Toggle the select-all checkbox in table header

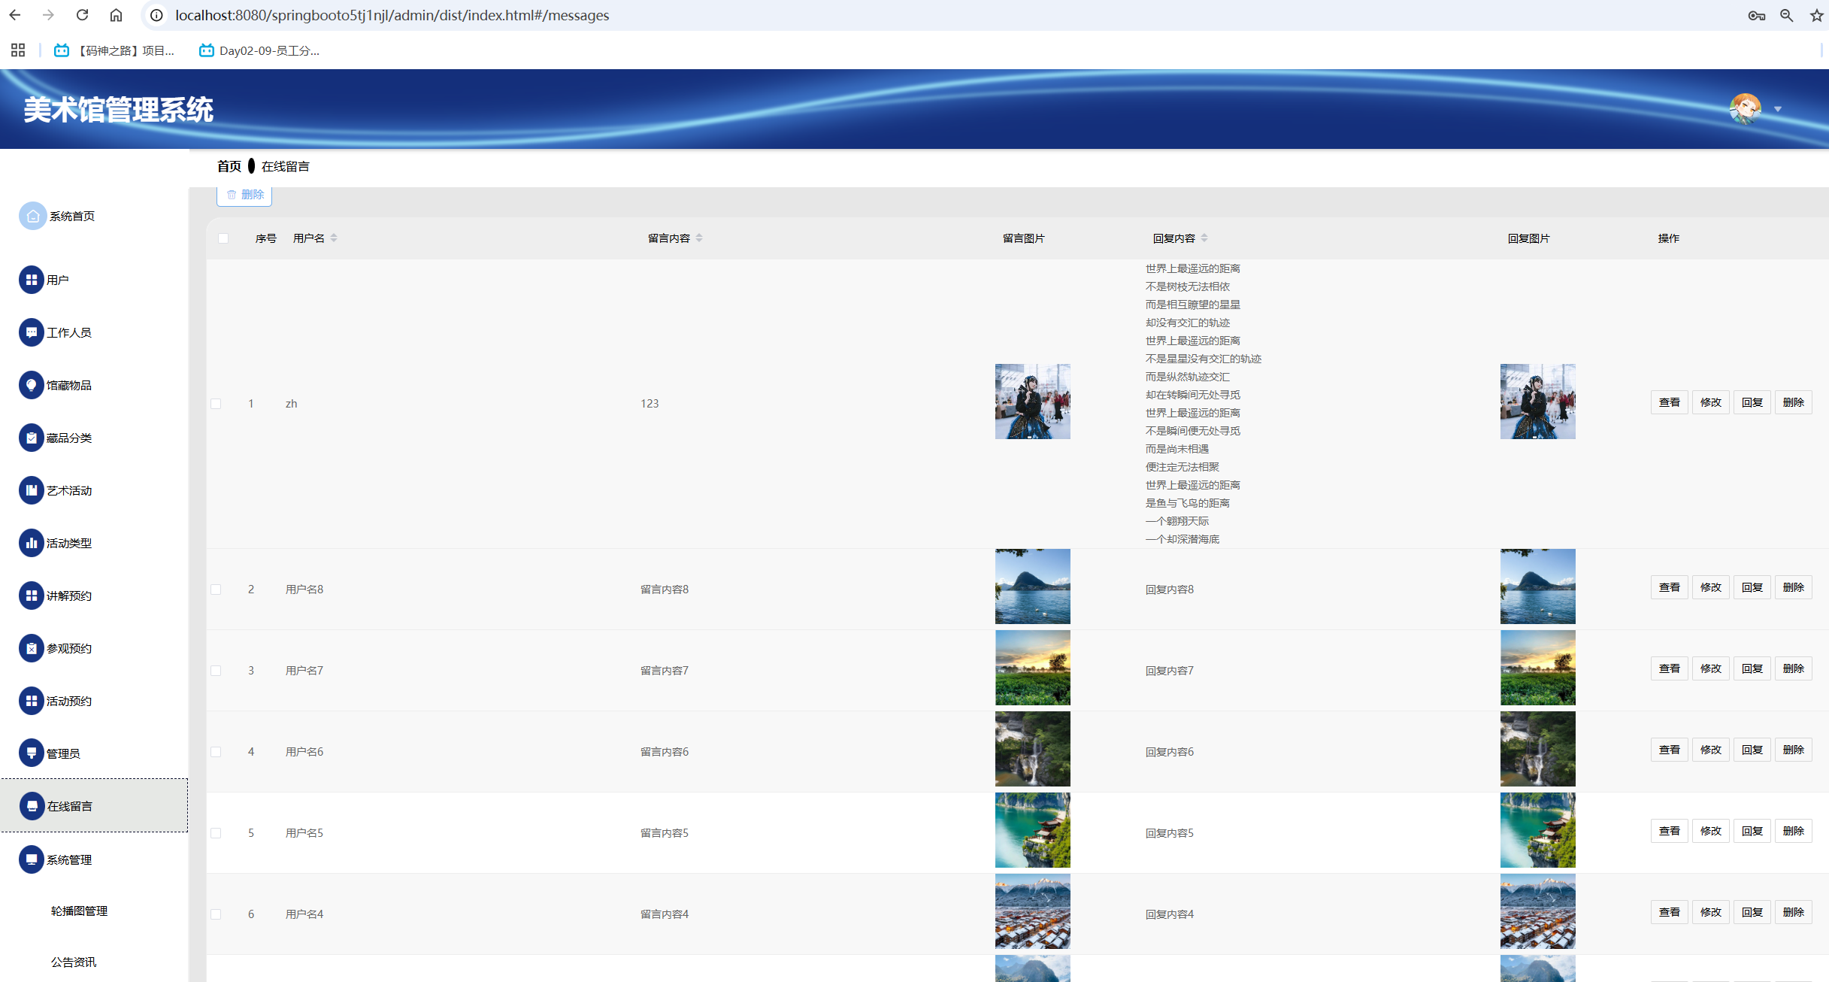click(223, 238)
